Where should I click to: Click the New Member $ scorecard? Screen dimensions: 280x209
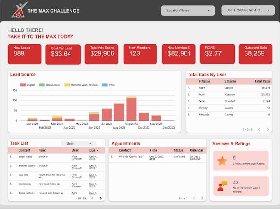[x=179, y=54]
